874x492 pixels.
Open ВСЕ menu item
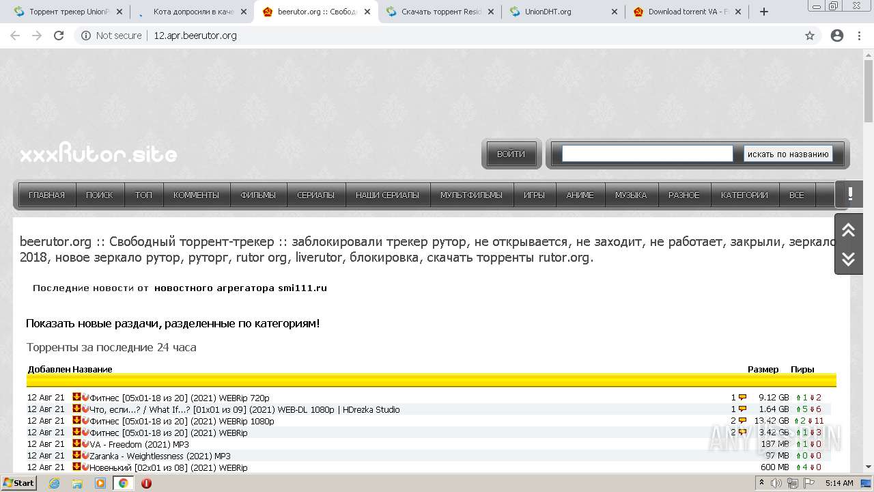[797, 195]
